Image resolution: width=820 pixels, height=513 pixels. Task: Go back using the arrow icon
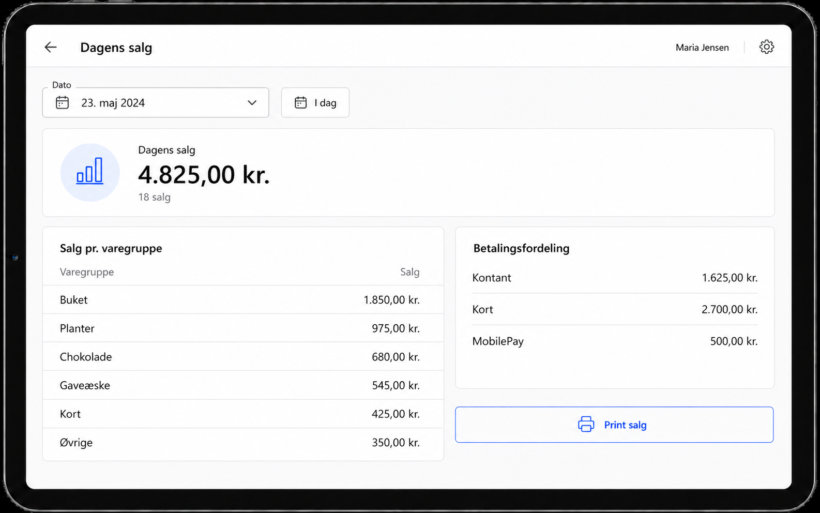coord(51,47)
